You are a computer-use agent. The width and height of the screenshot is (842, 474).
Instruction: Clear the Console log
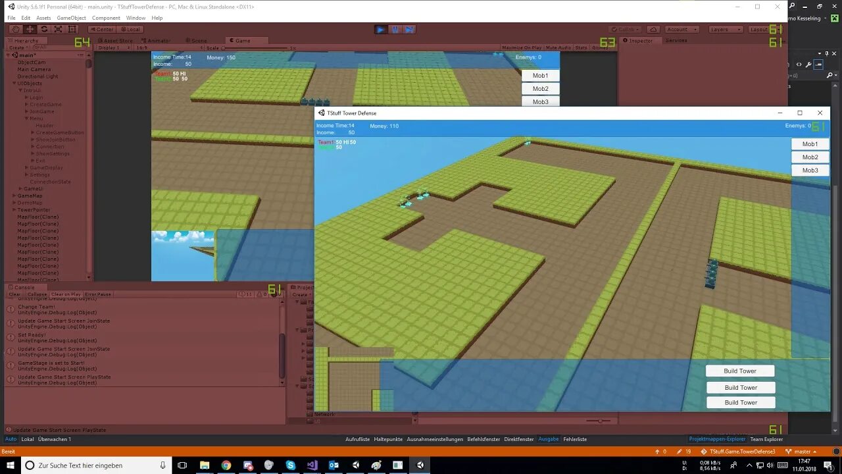(x=15, y=294)
